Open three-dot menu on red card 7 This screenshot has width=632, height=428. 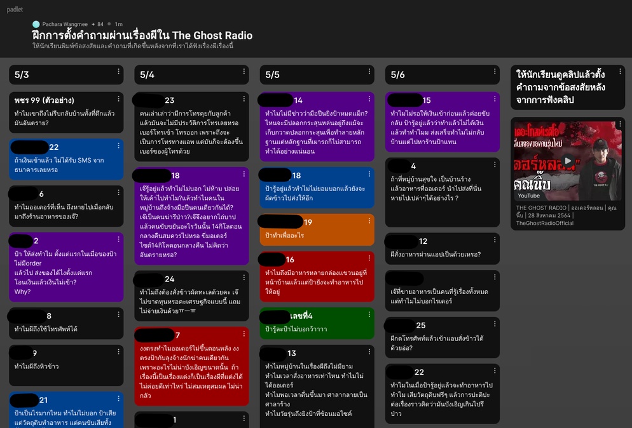coord(244,334)
